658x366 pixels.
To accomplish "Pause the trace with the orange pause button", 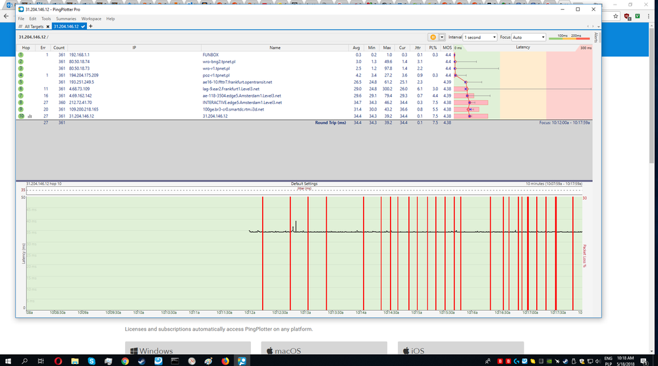I will (x=433, y=38).
